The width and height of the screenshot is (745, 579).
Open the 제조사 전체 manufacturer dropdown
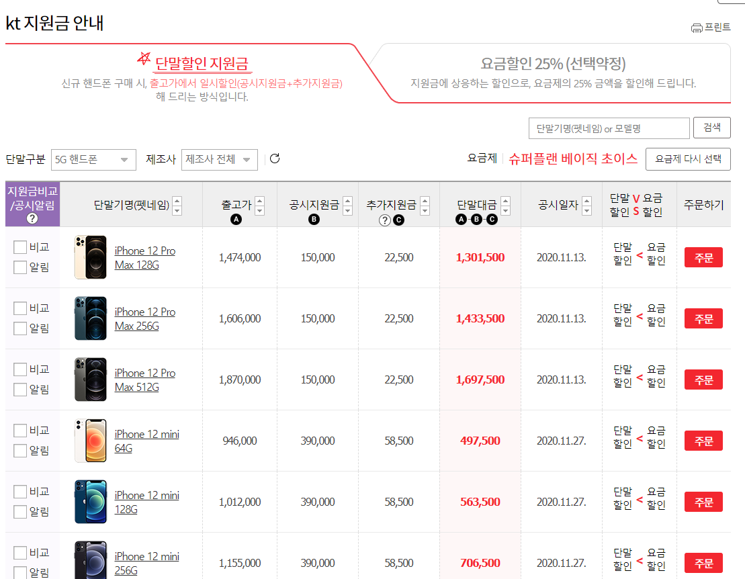tap(220, 160)
